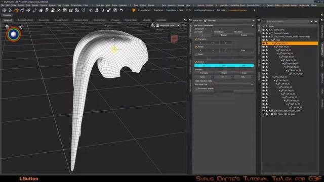Select the Right Tail_06 bone row
324x182 pixels.
290,60
